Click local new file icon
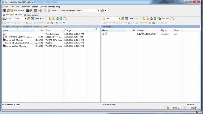Screen dimensions: 203x114 (x=52, y=23)
